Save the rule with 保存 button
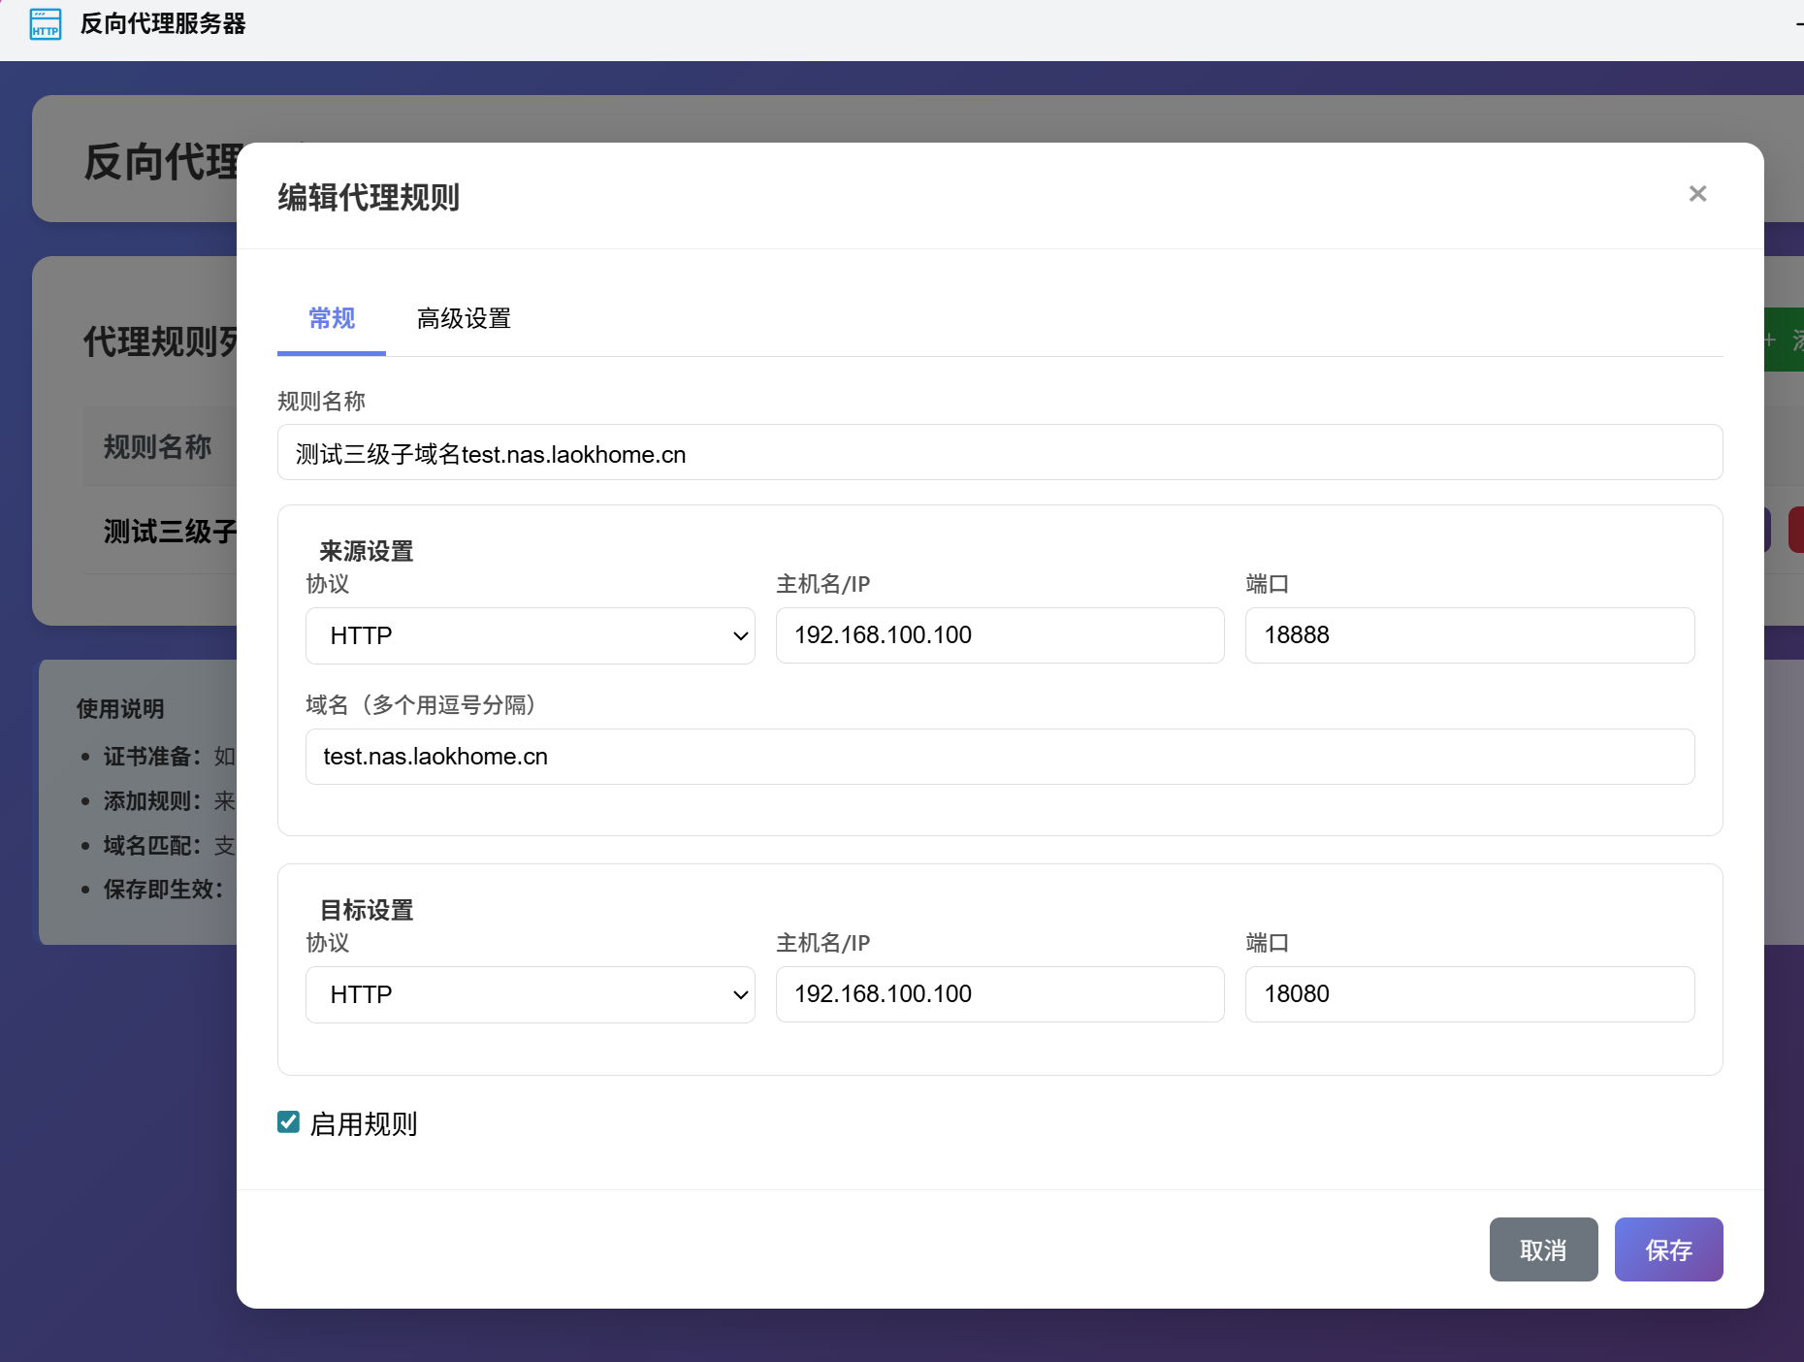Image resolution: width=1804 pixels, height=1362 pixels. pos(1668,1249)
